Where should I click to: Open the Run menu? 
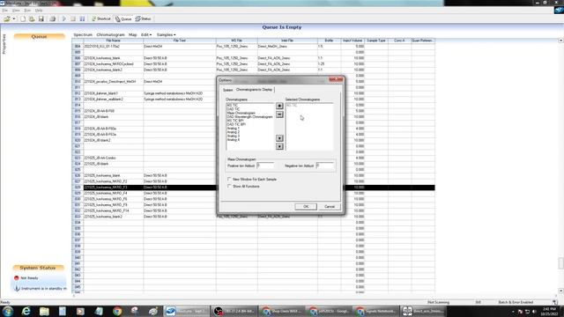point(27,11)
